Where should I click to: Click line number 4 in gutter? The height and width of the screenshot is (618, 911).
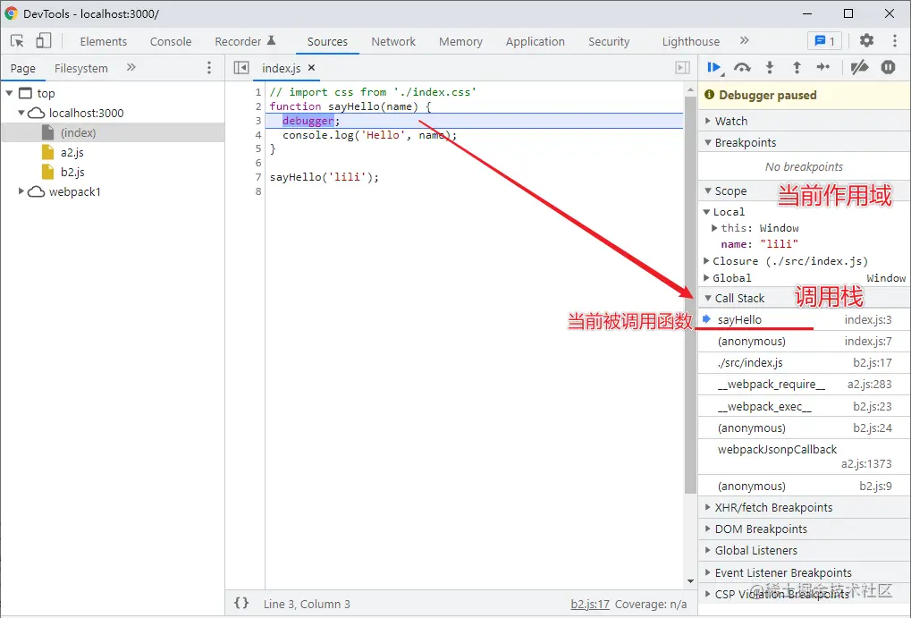[x=258, y=135]
